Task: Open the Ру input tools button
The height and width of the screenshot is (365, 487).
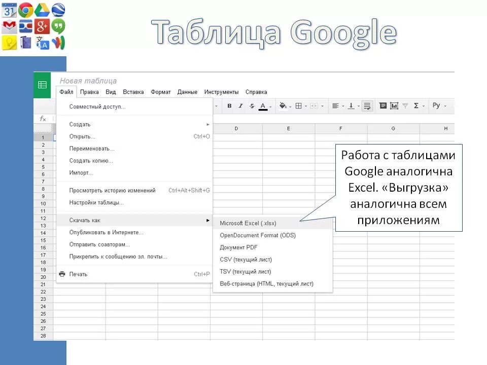Action: [436, 105]
